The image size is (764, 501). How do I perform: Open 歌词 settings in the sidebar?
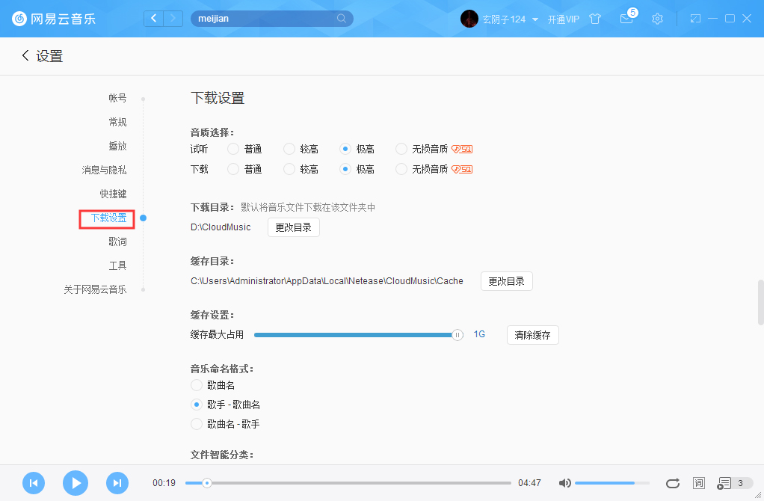click(117, 241)
